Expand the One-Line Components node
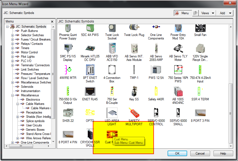 pos(12,142)
